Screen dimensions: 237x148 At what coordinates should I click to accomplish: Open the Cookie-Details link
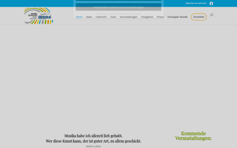click(102, 14)
